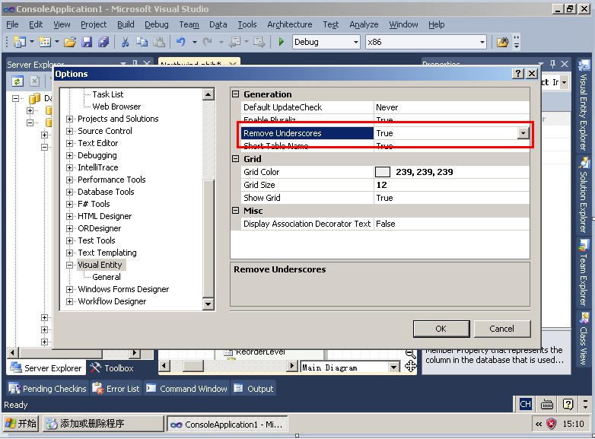595x439 pixels.
Task: Click the IME help question mark icon
Action: coord(568,404)
